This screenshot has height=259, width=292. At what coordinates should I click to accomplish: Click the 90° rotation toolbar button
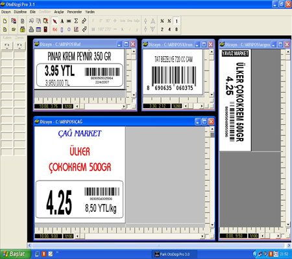tap(108, 21)
